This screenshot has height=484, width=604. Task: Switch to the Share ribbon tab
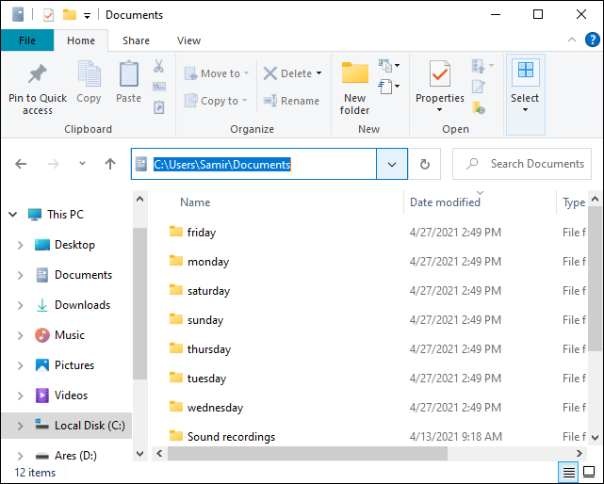pyautogui.click(x=136, y=40)
